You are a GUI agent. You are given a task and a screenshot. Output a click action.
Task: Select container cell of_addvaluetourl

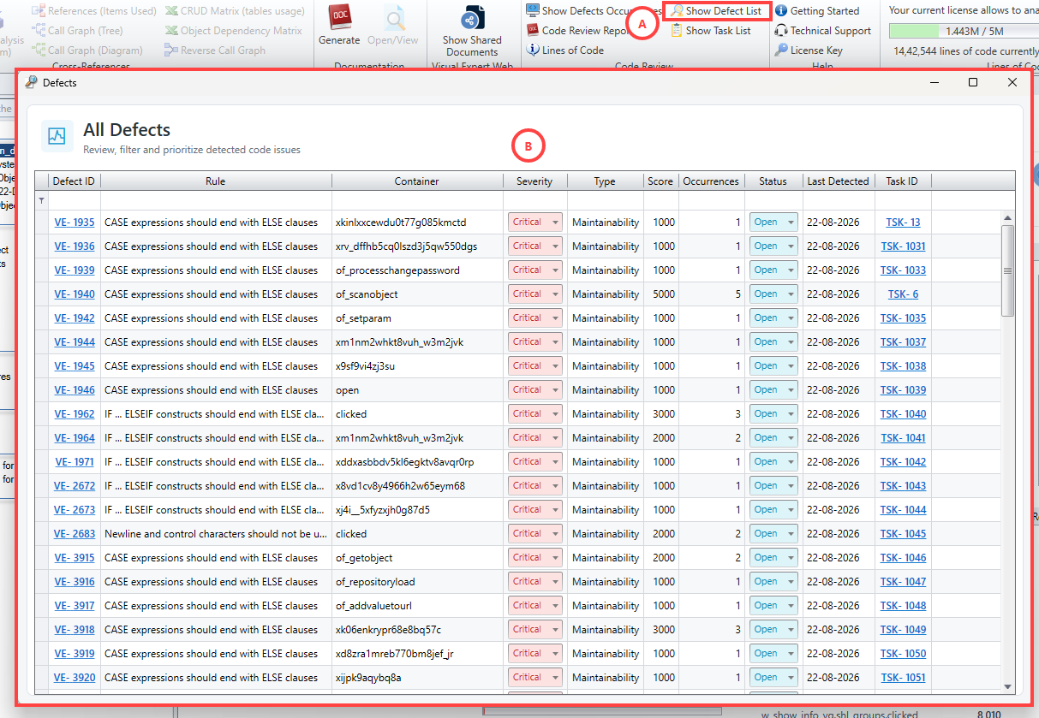(417, 606)
